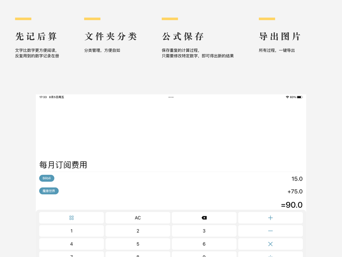
Task: Click the 分类管理,方便自如 description
Action: pos(102,50)
